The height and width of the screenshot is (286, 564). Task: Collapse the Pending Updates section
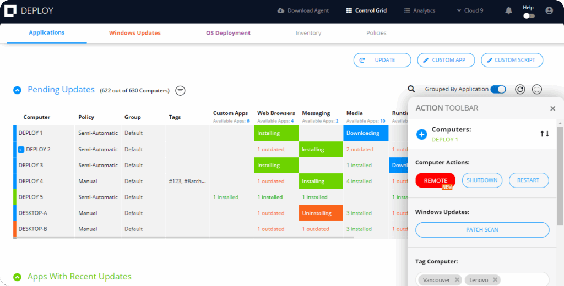pos(18,90)
